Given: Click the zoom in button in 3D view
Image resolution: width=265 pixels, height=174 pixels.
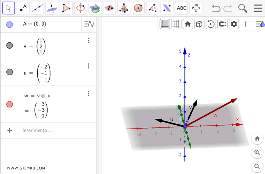Looking at the screenshot, I should coord(257,152).
